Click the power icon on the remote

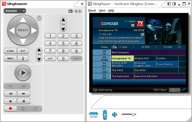click(39, 18)
